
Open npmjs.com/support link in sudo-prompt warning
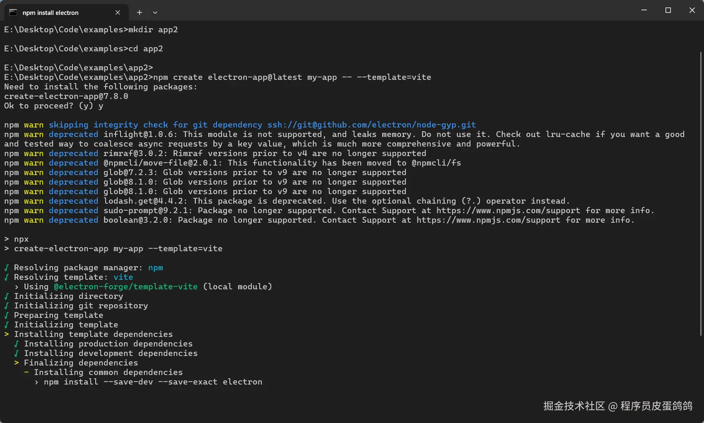508,211
